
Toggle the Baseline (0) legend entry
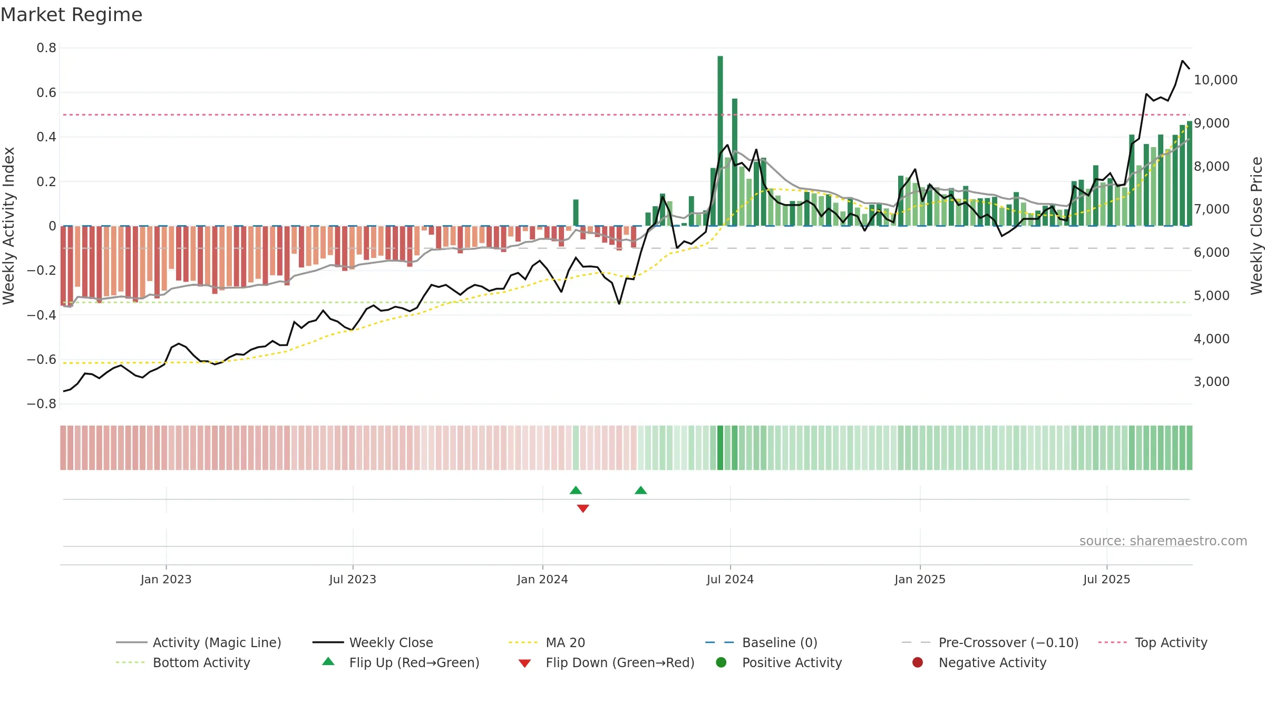tap(761, 642)
